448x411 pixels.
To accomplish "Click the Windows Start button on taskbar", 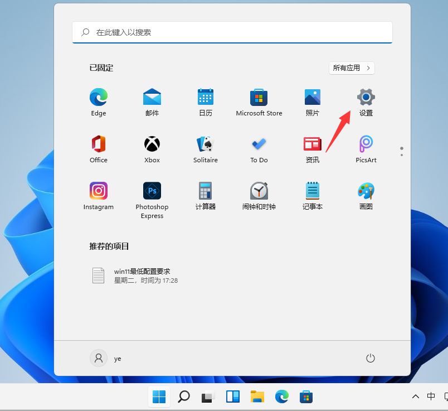I will [x=159, y=397].
